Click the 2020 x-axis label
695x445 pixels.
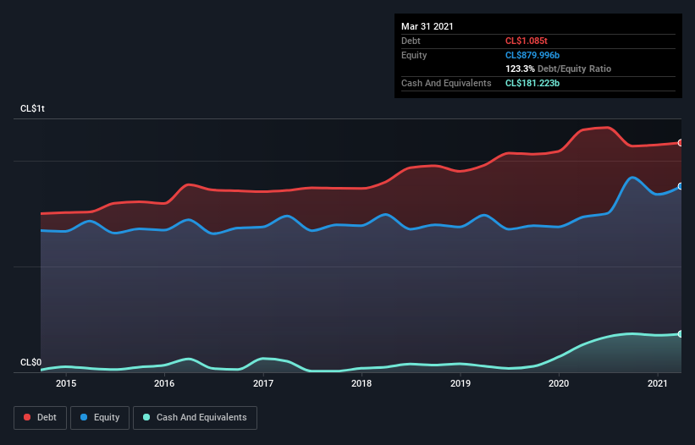[x=559, y=383]
